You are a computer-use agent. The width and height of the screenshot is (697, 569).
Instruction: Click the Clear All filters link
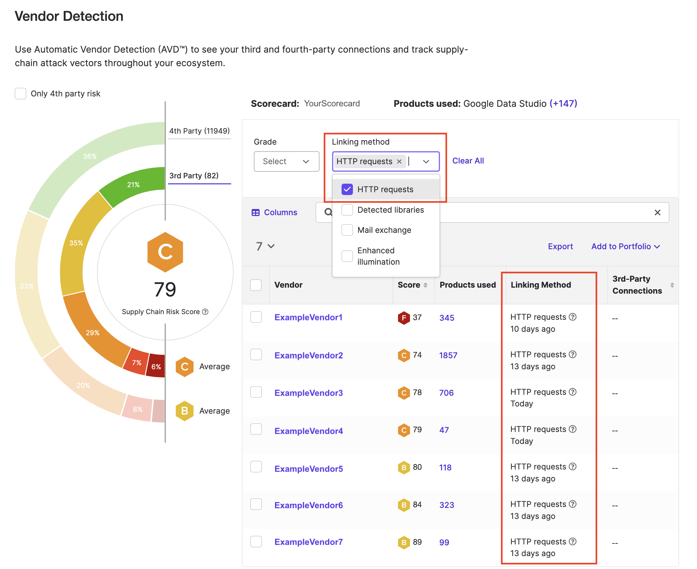pyautogui.click(x=468, y=161)
